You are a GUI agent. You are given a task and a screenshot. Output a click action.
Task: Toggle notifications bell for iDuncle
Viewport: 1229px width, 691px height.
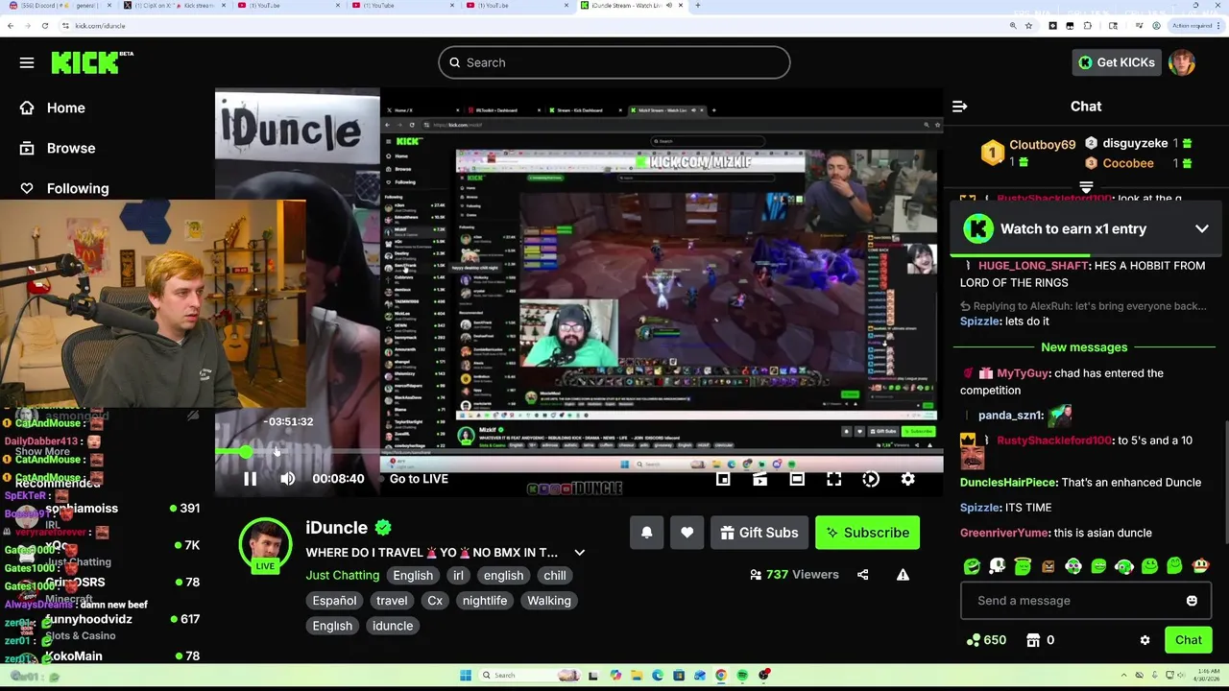click(x=647, y=533)
